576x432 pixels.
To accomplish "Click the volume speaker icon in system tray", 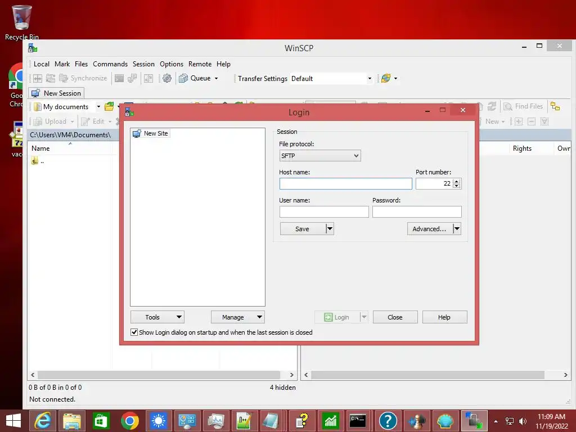I will [523, 421].
